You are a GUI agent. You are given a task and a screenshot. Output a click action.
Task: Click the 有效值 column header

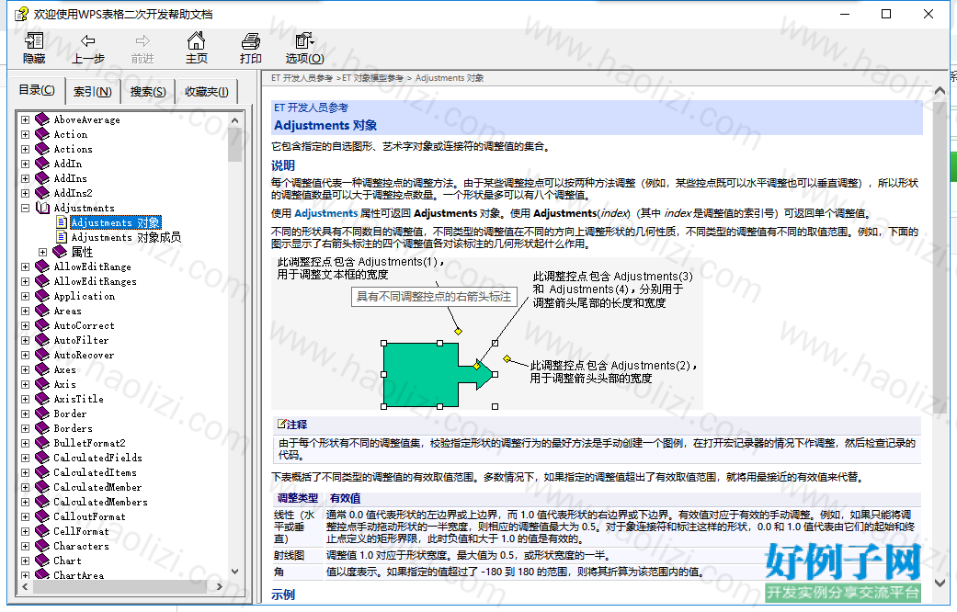(346, 498)
